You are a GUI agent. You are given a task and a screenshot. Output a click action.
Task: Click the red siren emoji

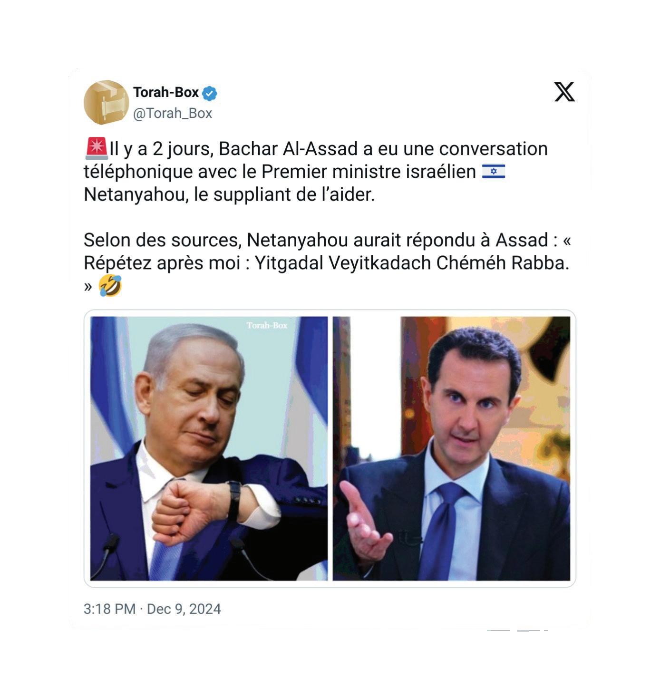[97, 148]
